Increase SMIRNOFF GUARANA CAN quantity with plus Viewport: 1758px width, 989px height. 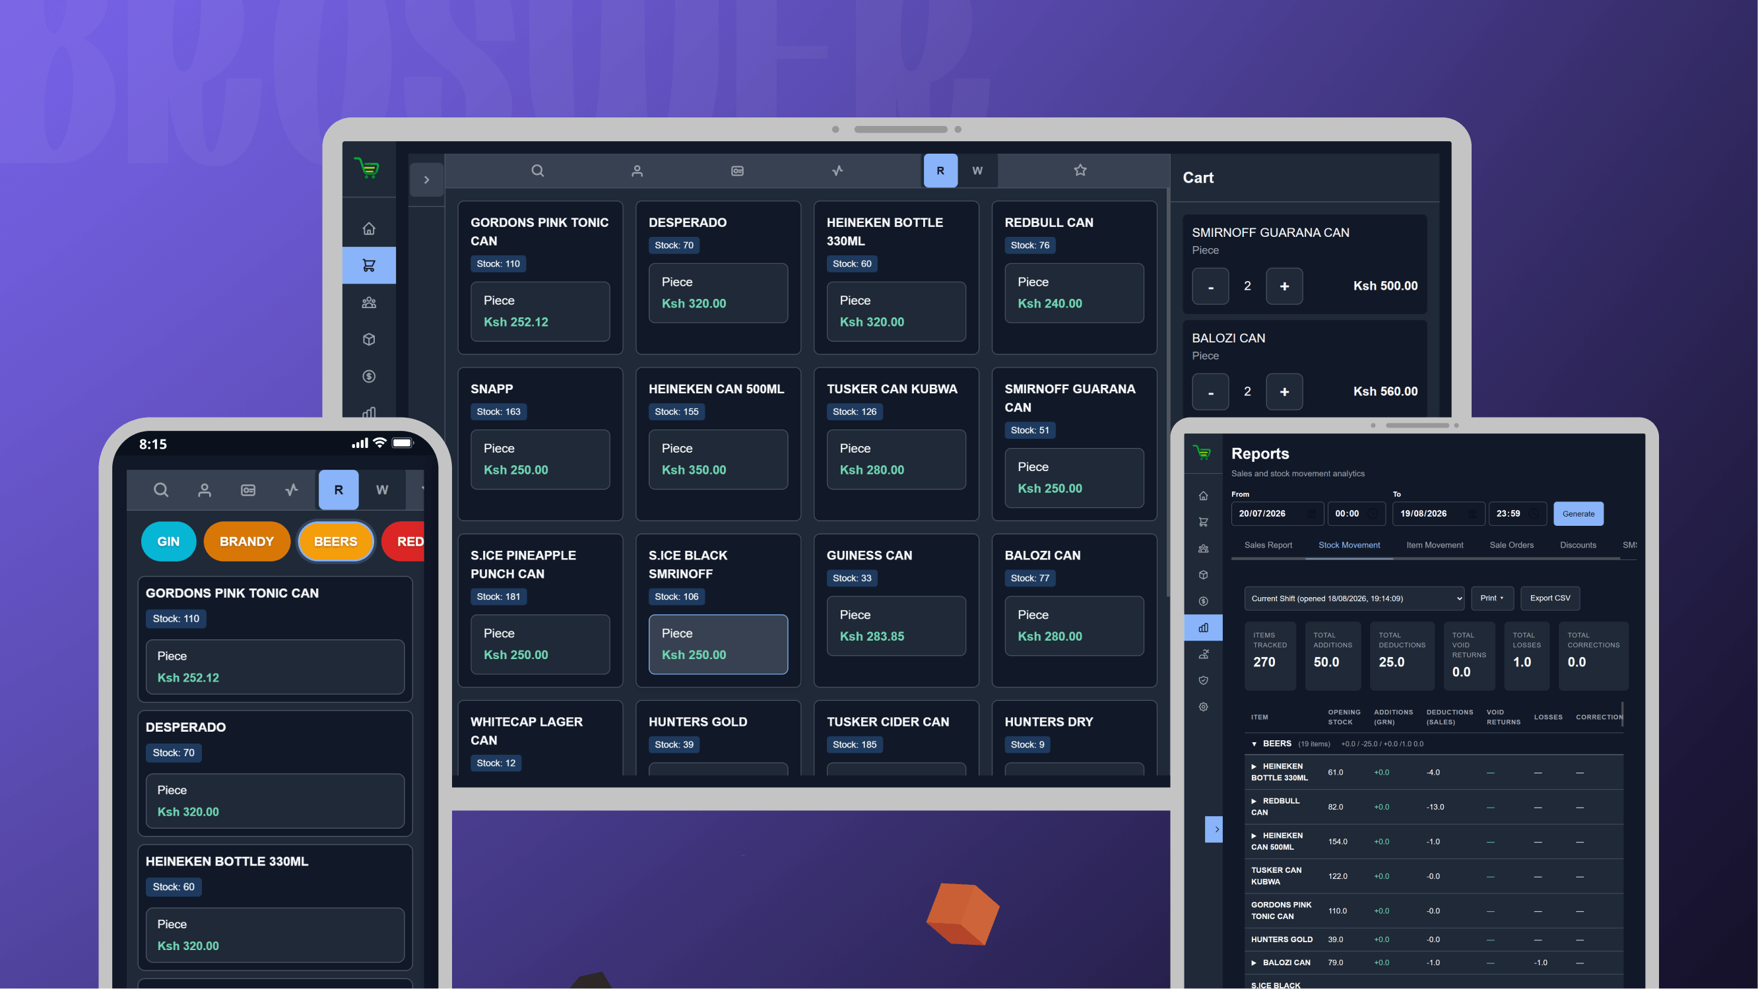click(1284, 286)
